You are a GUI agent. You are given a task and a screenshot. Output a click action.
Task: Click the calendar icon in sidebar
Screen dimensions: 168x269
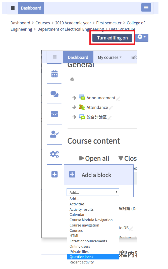54,74
